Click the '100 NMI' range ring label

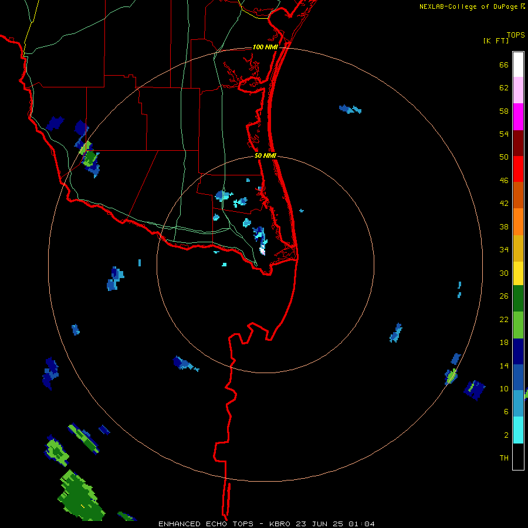coord(265,47)
